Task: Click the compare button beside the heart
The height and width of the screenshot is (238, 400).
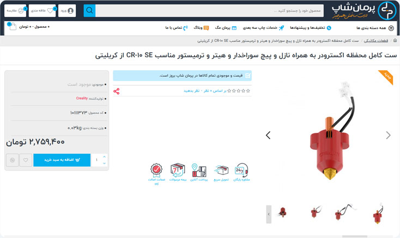Action: [12, 160]
